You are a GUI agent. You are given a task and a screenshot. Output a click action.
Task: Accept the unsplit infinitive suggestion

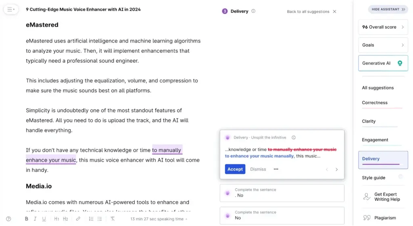pos(235,169)
